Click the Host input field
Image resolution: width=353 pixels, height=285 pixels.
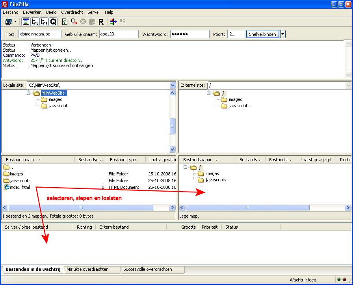[x=40, y=34]
